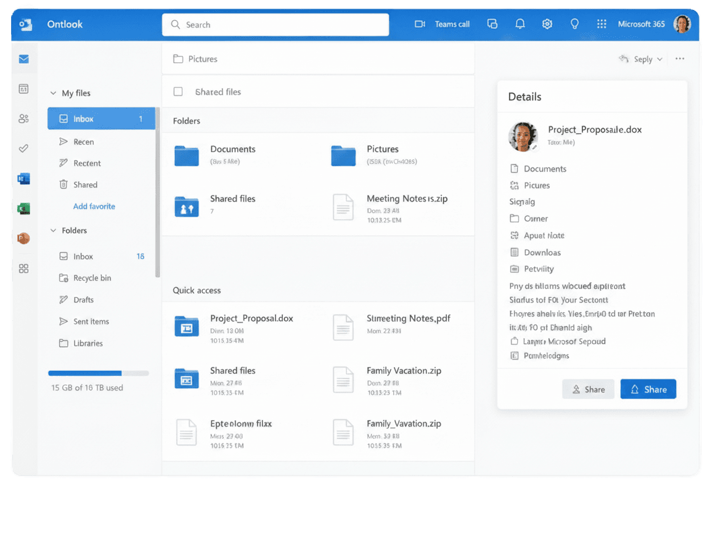Screen dimensions: 710x552
Task: Click the video camera icon for Teams call
Action: 420,24
